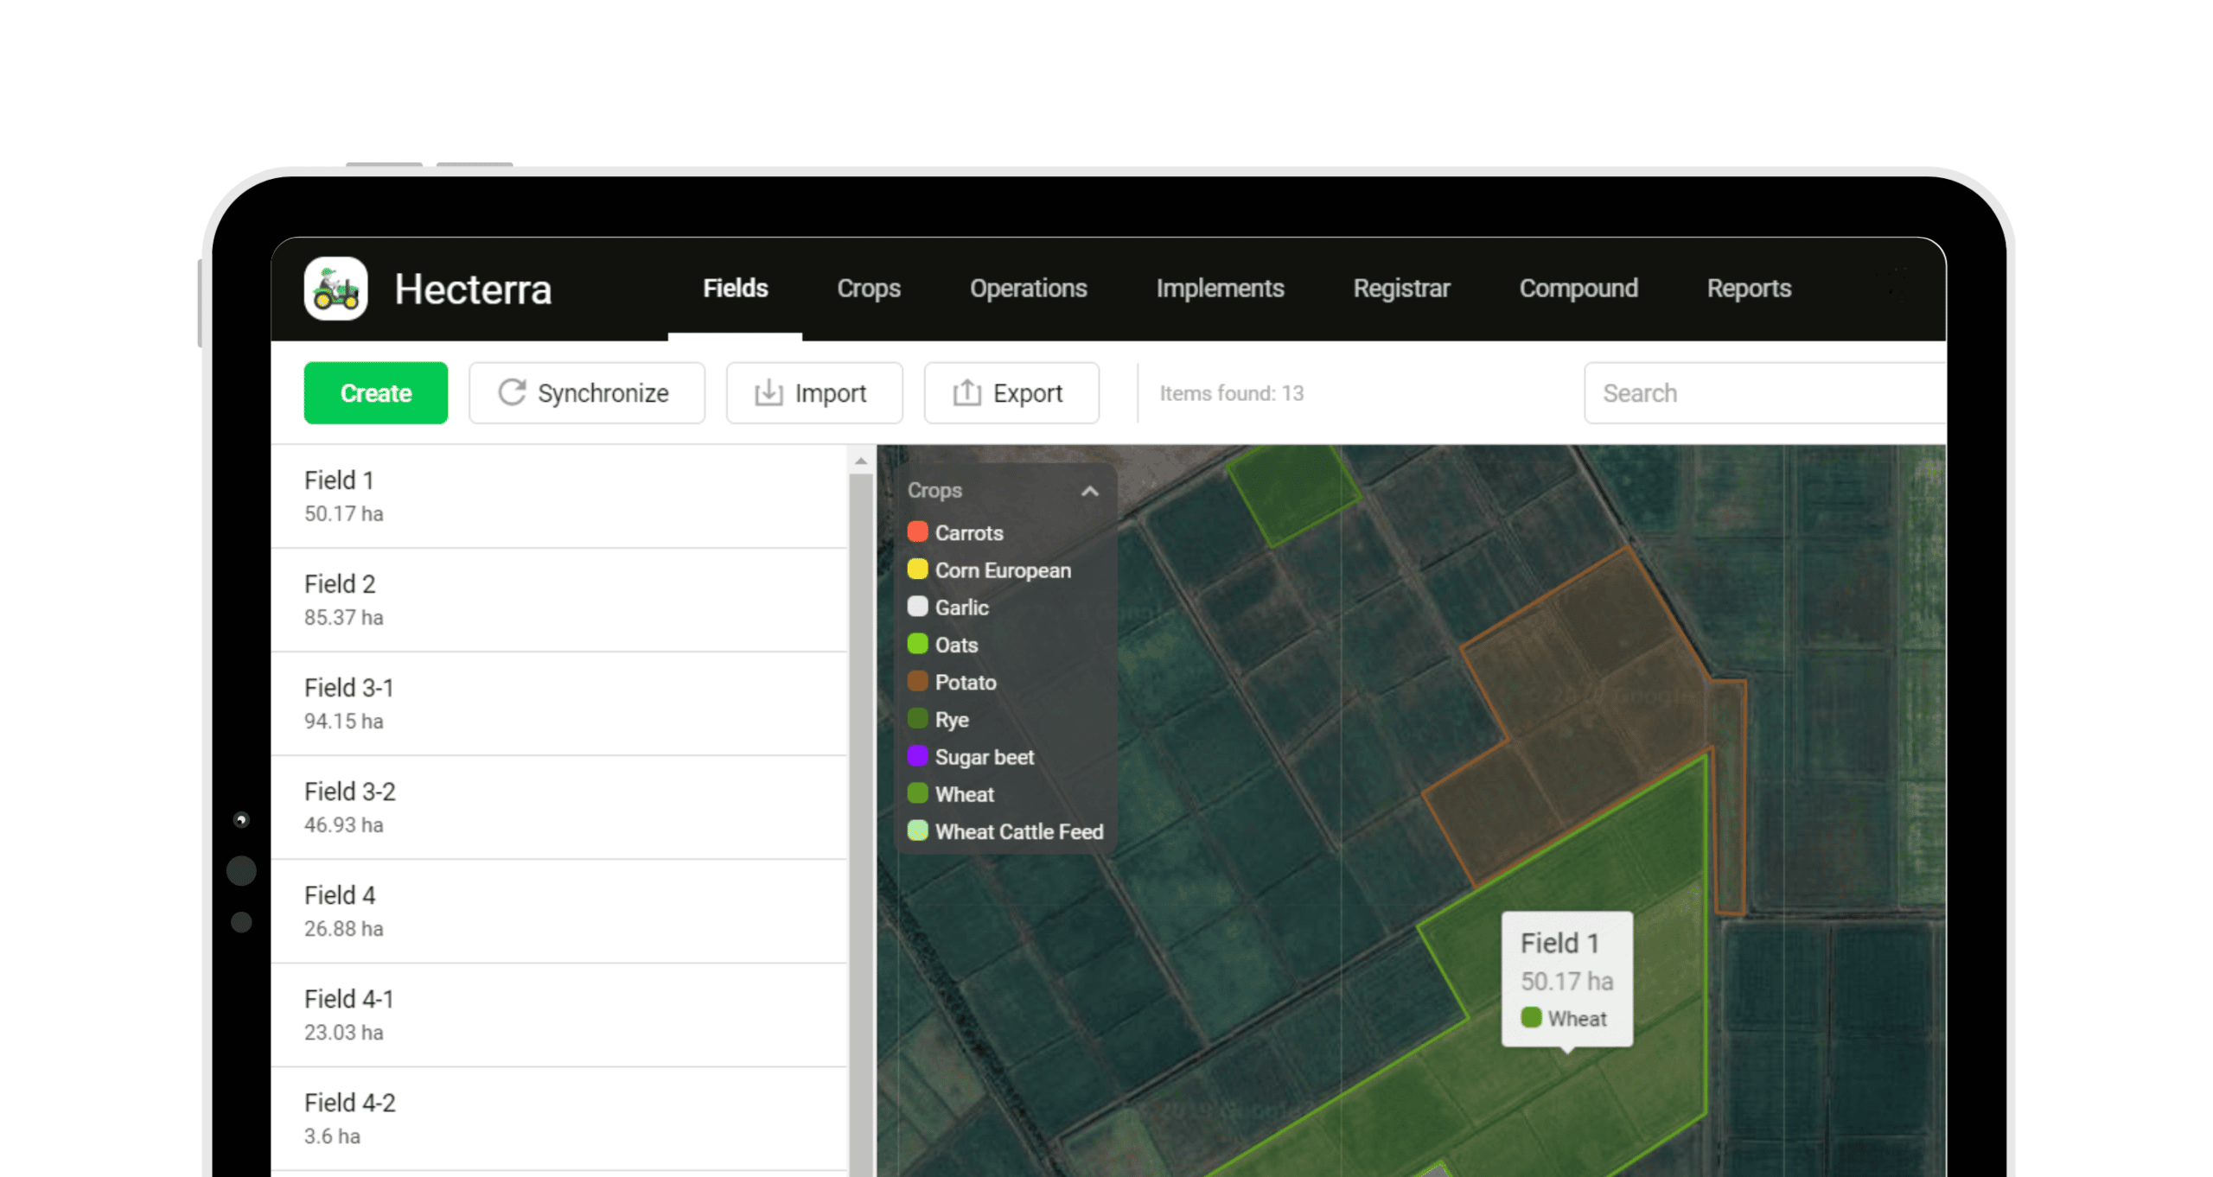Click the Sugar beet purple swatch
Image resolution: width=2213 pixels, height=1177 pixels.
click(917, 756)
